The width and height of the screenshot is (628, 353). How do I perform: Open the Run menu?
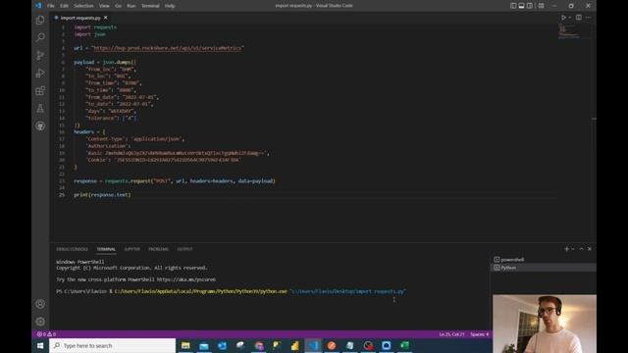(x=131, y=6)
